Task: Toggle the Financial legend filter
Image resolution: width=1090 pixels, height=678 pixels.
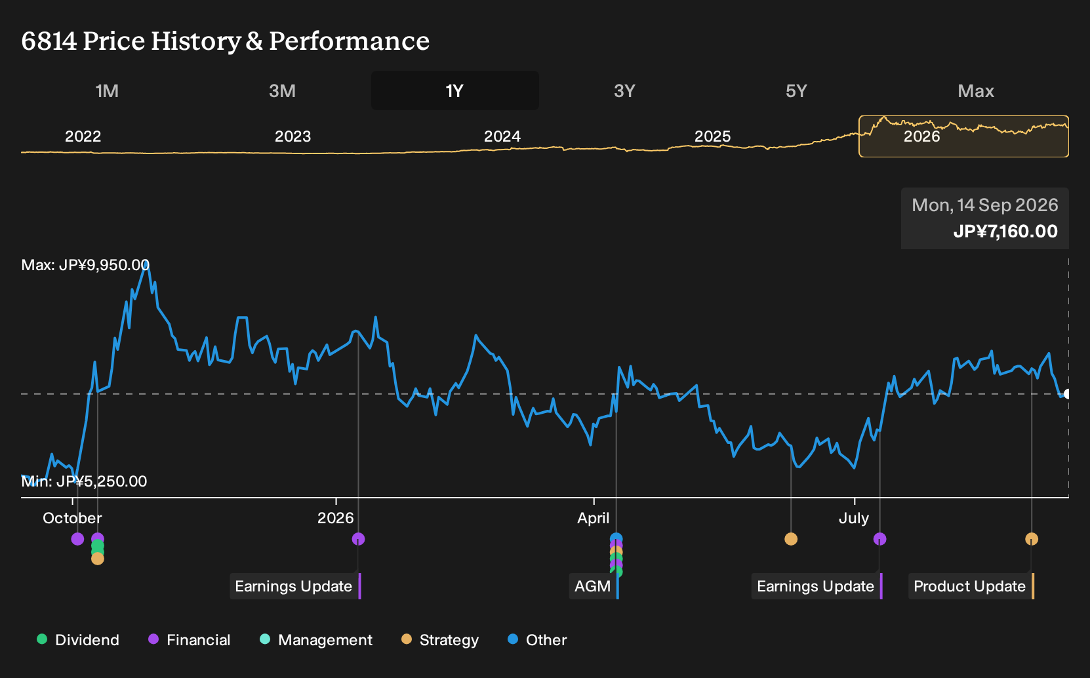Action: click(190, 640)
